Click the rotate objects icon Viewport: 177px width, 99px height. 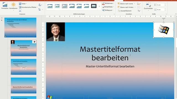(139, 11)
